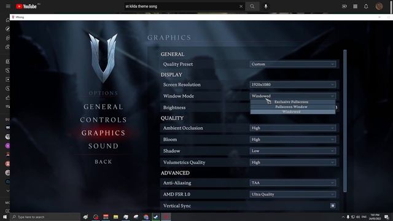Open YouTube Liked videos thumbs-up icon
Image resolution: width=393 pixels, height=221 pixels.
8,98
